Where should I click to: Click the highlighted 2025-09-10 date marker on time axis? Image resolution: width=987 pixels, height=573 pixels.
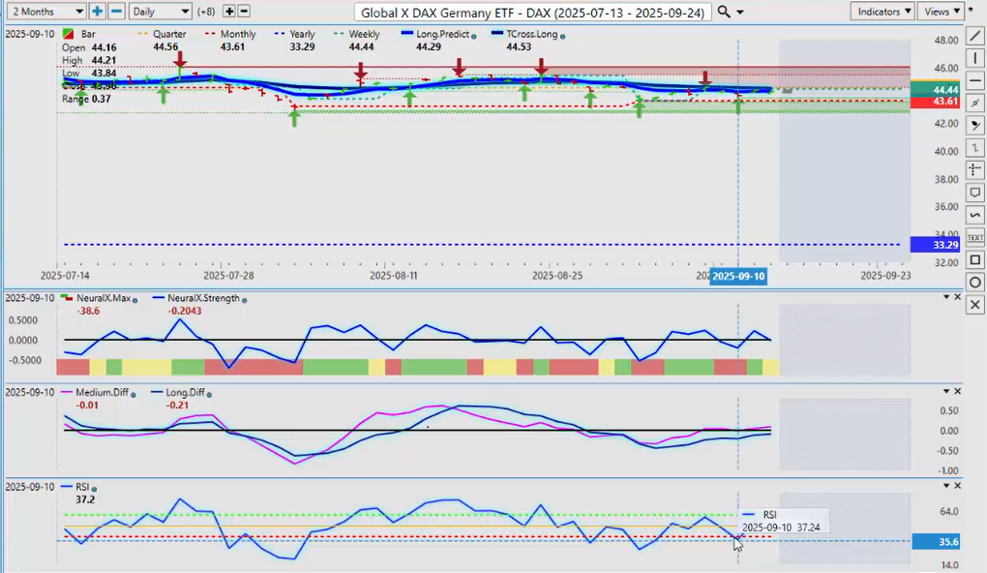738,276
